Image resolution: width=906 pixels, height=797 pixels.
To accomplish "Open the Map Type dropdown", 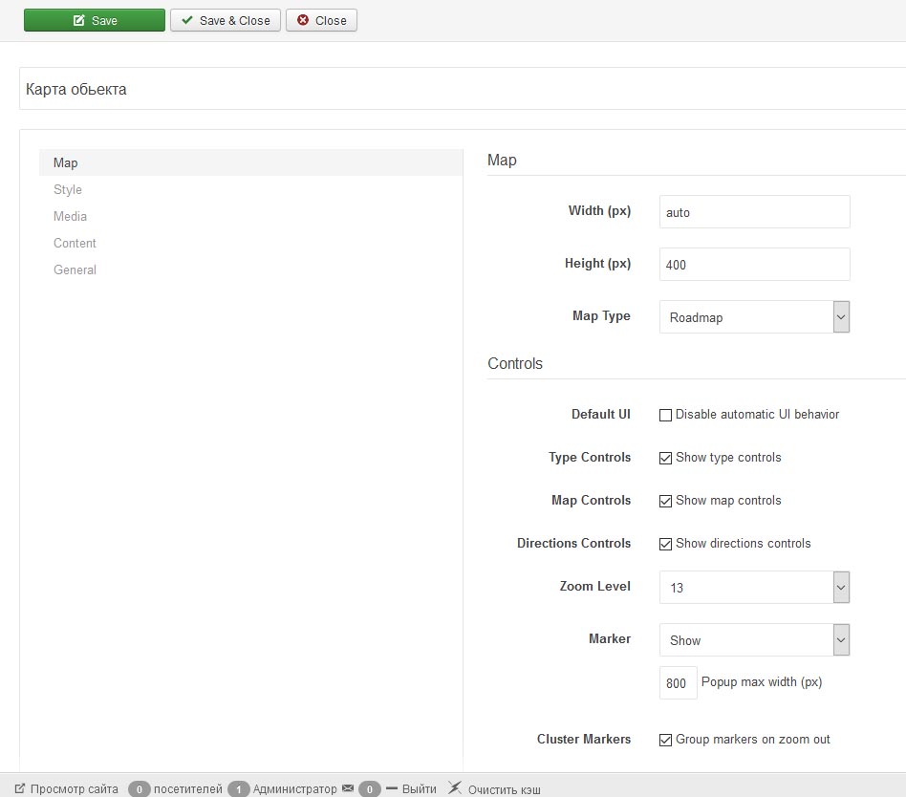I will click(x=754, y=317).
